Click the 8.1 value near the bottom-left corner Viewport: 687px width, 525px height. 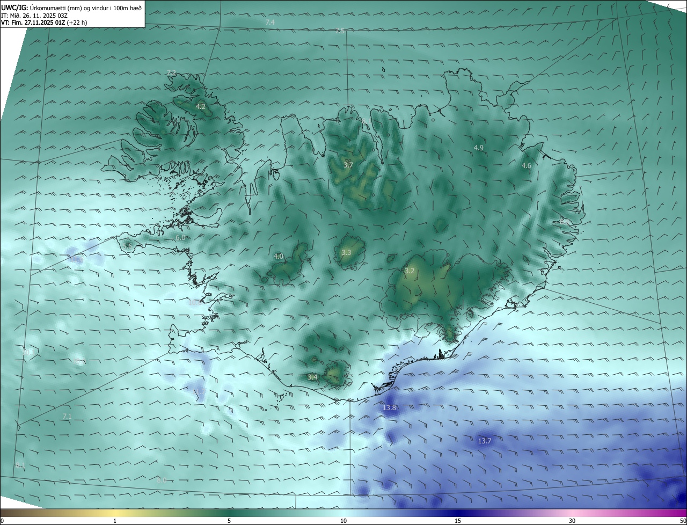point(20,465)
